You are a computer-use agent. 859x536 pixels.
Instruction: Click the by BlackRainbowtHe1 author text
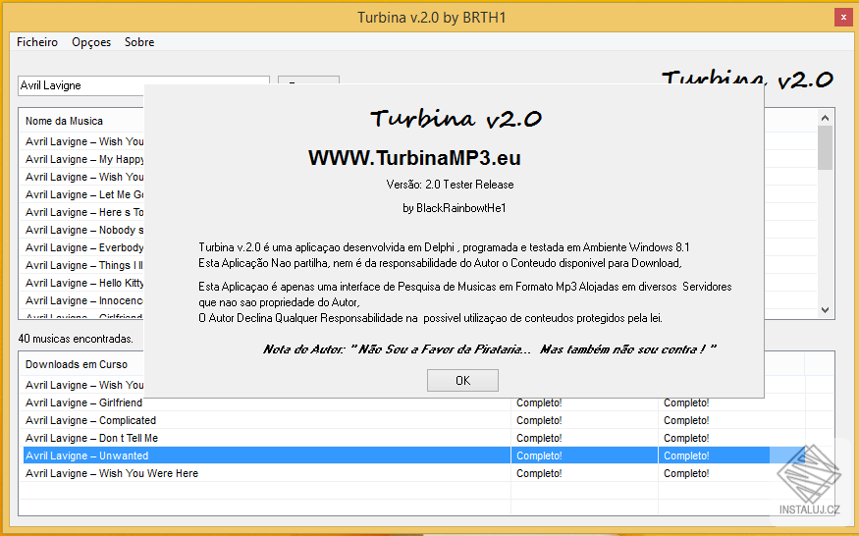455,208
